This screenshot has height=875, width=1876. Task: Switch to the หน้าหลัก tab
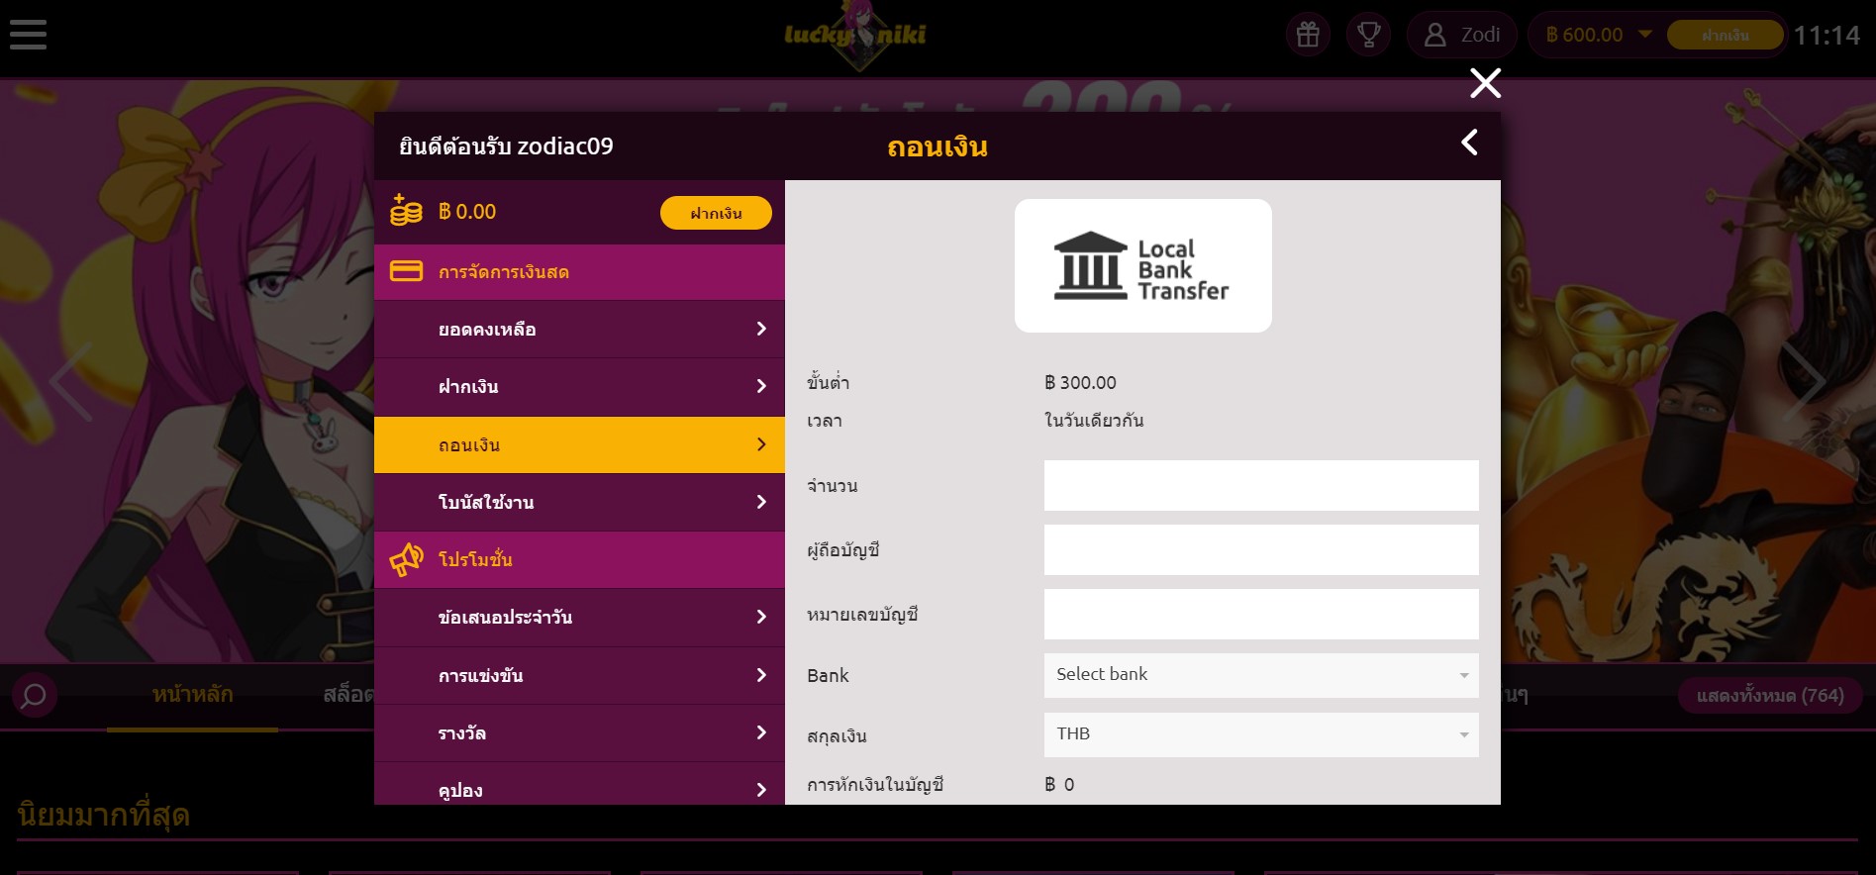pyautogui.click(x=193, y=695)
